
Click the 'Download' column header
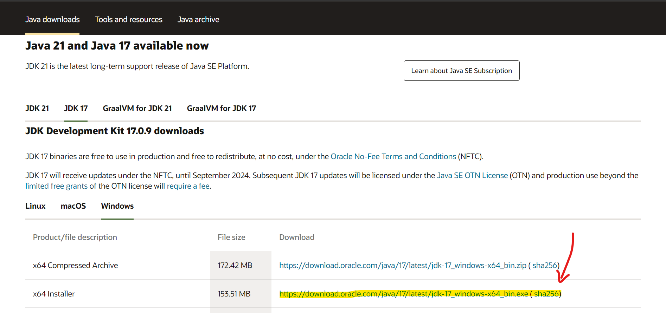coord(297,237)
